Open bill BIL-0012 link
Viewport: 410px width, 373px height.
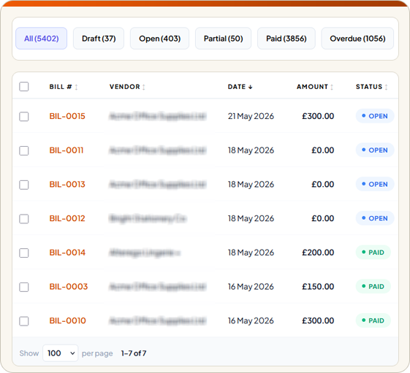coord(67,218)
